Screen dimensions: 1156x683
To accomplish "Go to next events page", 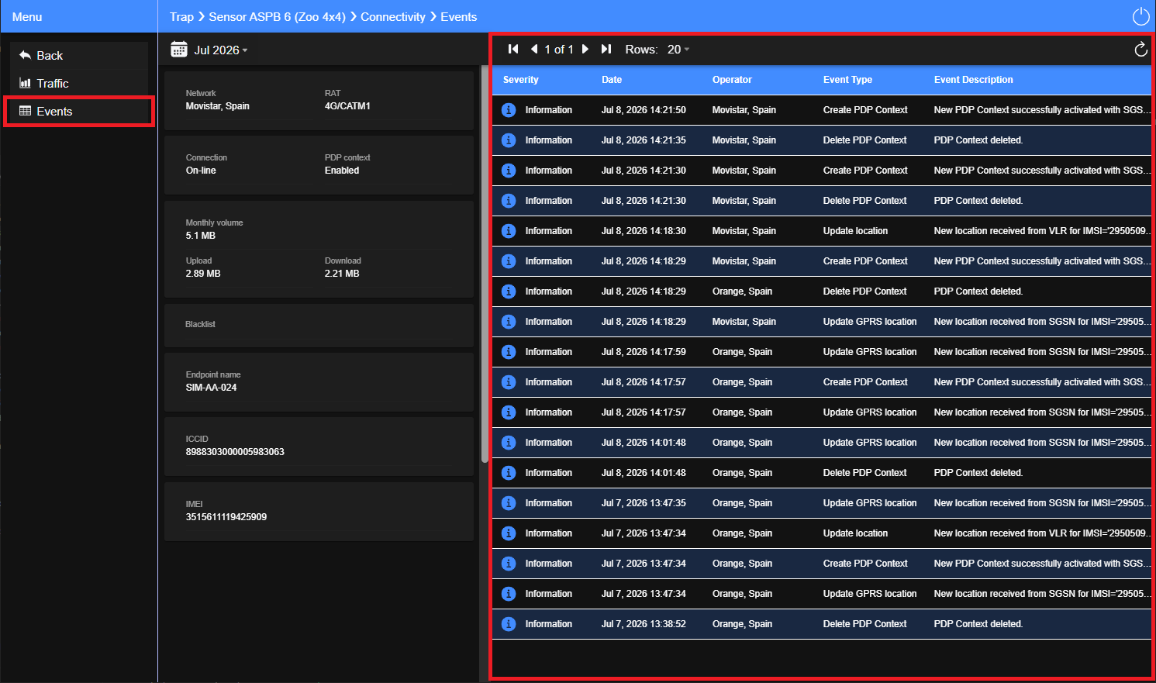I will point(585,49).
